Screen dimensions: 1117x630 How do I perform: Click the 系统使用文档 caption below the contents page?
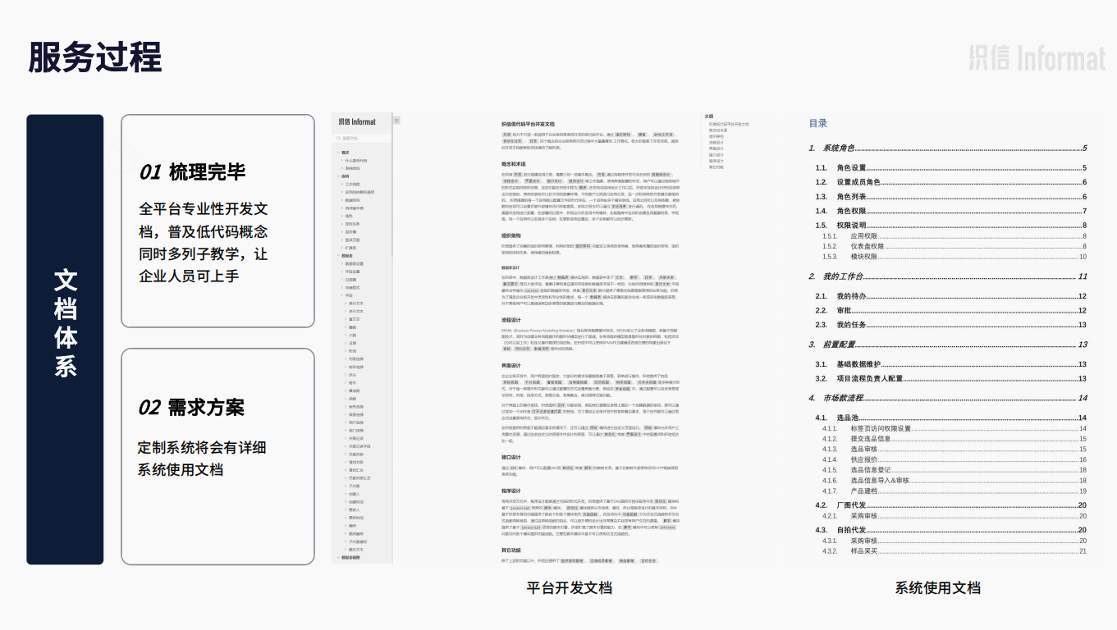point(937,588)
